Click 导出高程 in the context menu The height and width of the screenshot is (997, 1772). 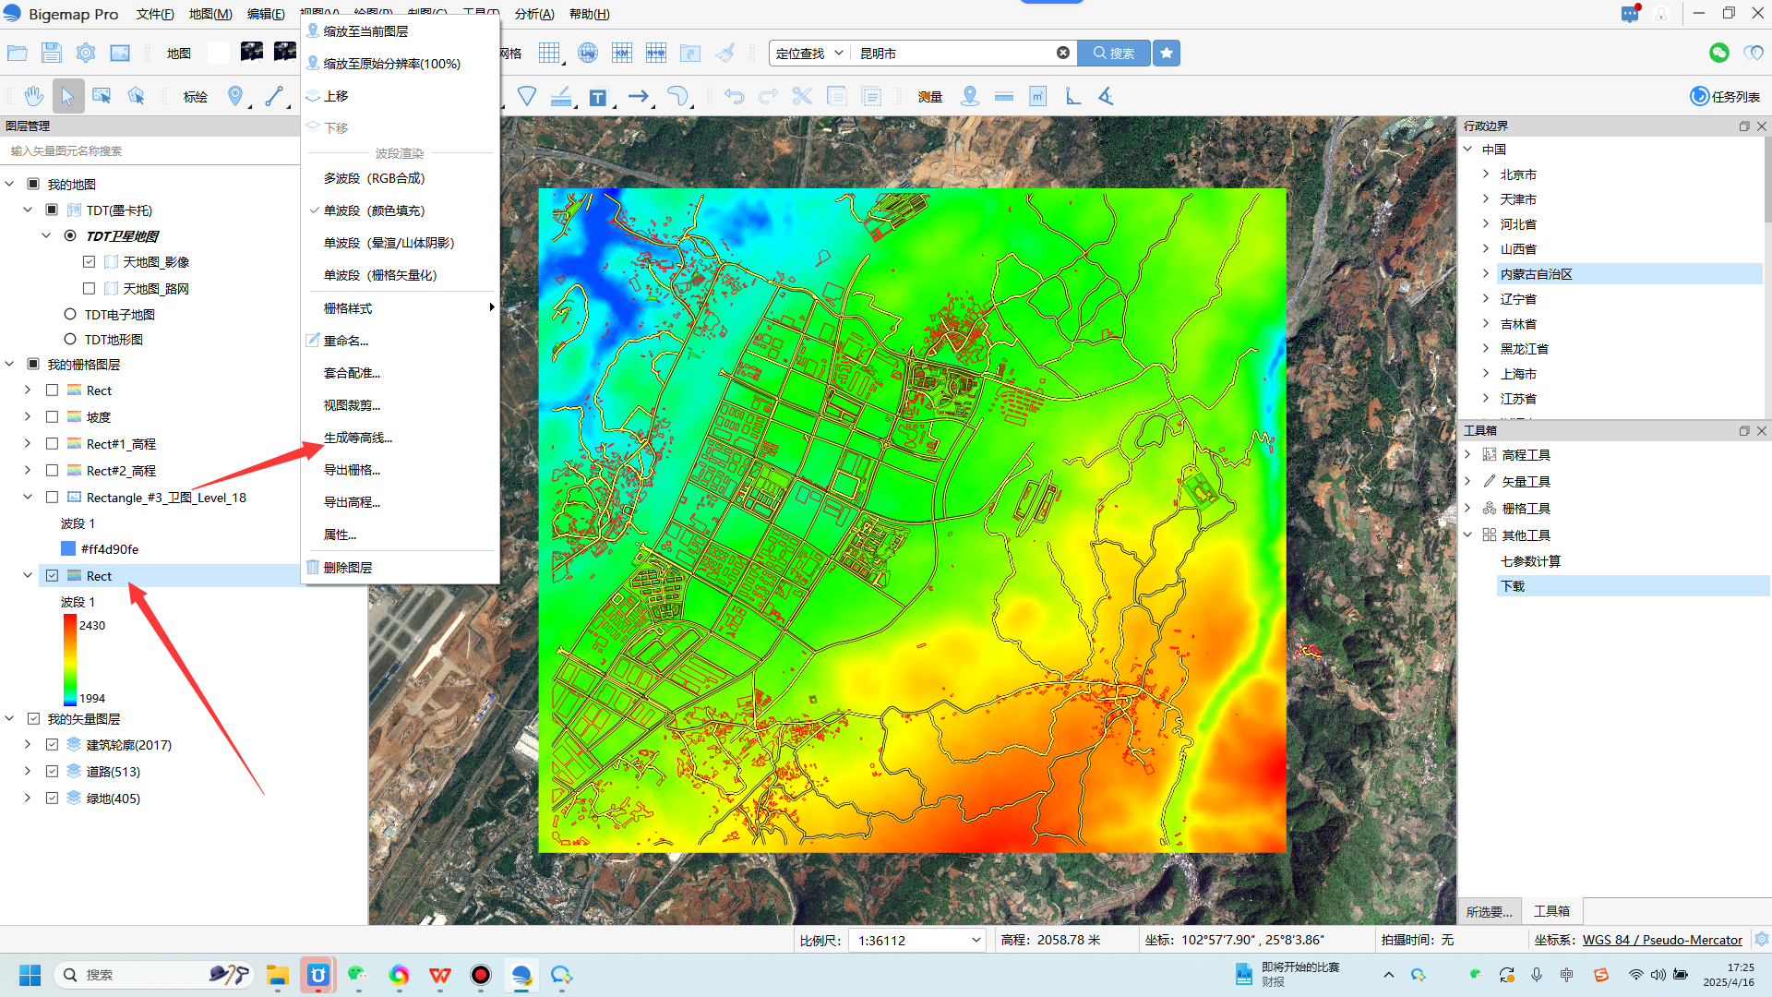tap(352, 502)
